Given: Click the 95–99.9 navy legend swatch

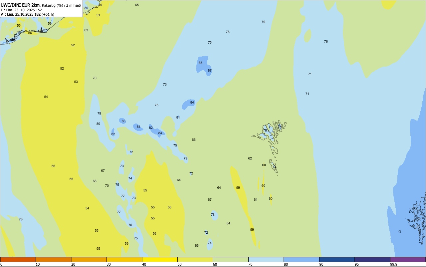Looking at the screenshot, I should pyautogui.click(x=372, y=259).
